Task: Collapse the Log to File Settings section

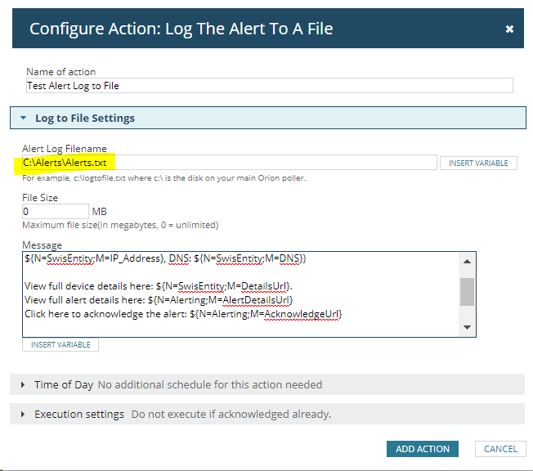Action: 23,118
